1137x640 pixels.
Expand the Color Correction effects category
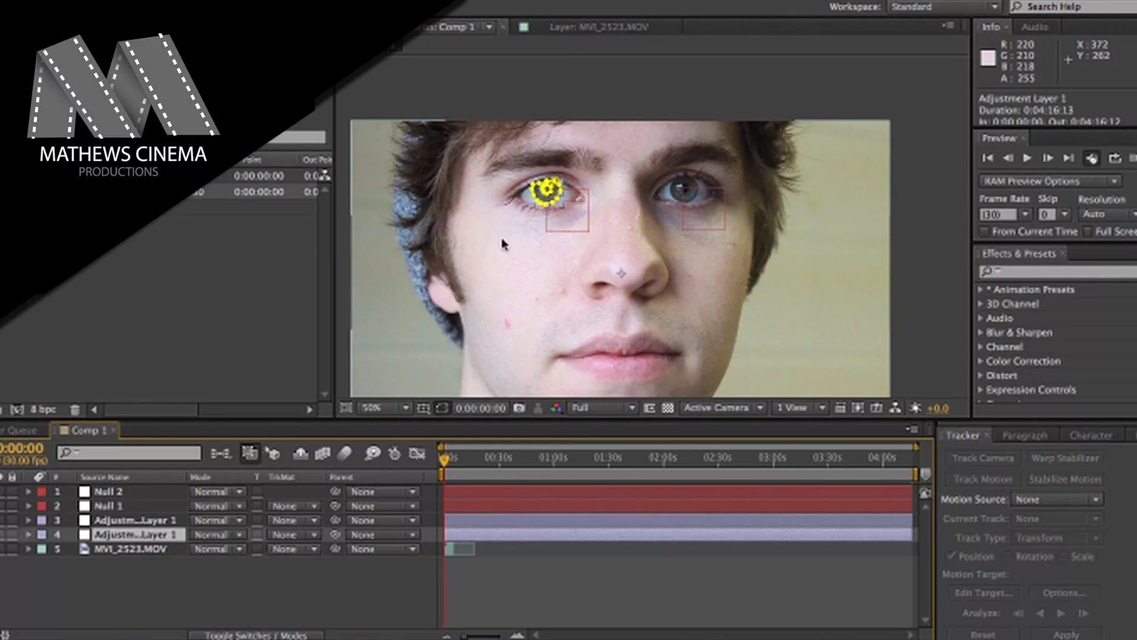tap(981, 361)
